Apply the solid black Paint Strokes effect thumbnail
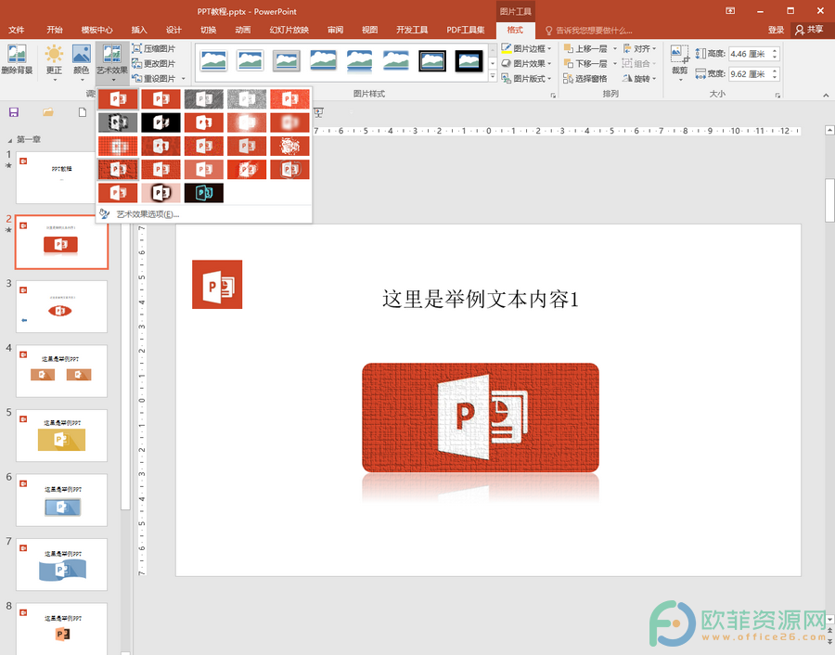Viewport: 835px width, 655px height. click(x=161, y=122)
